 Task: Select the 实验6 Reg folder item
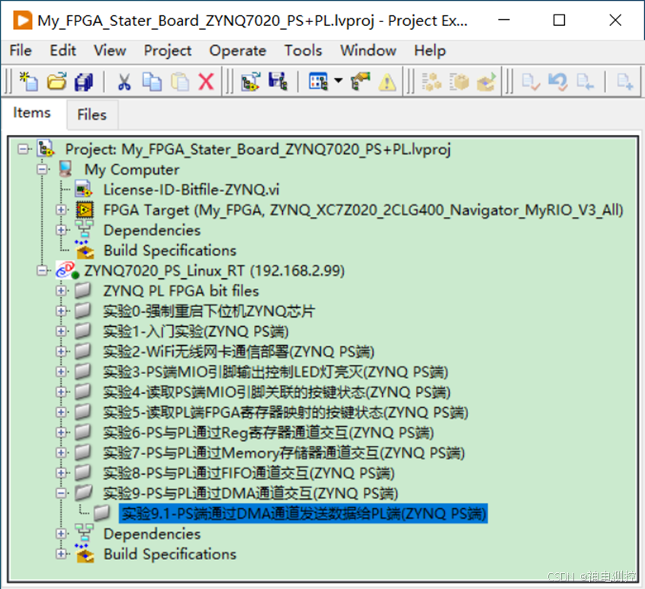(x=268, y=432)
